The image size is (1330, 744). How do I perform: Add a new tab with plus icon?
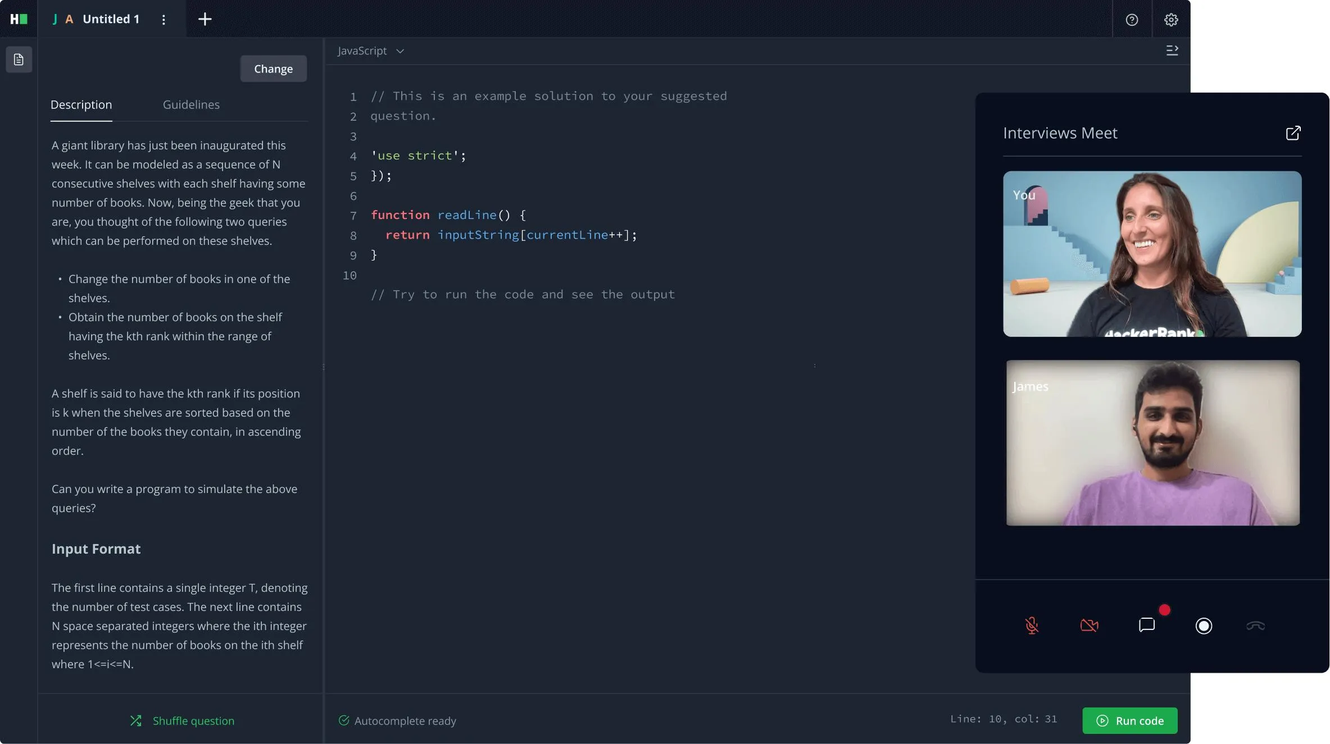coord(205,19)
